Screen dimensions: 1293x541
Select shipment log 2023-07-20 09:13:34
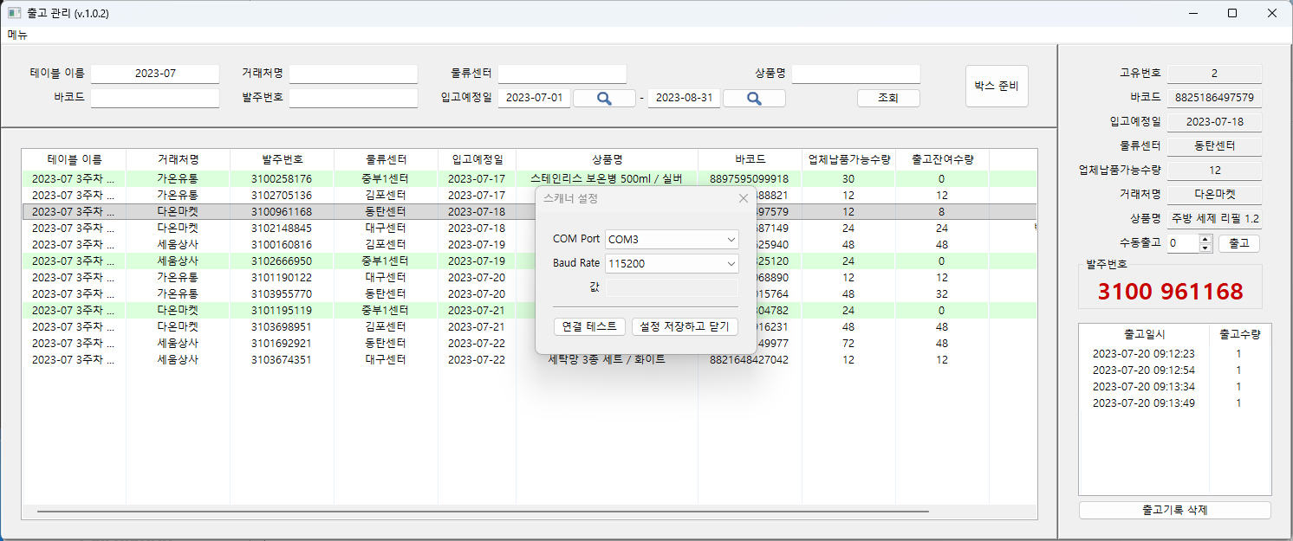pyautogui.click(x=1145, y=387)
